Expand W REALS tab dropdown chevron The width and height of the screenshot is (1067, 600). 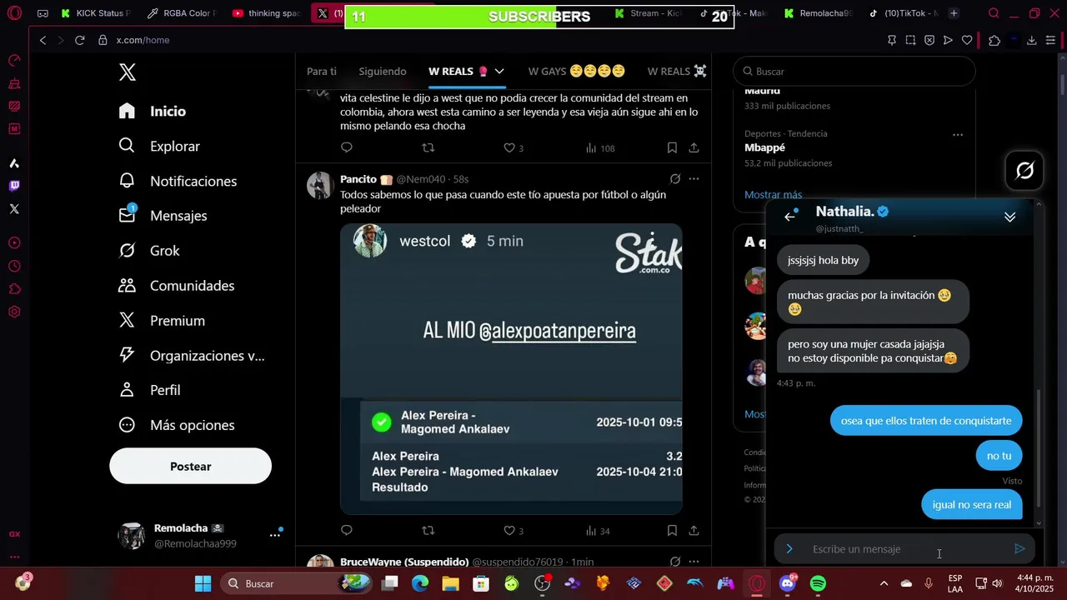[x=499, y=72]
